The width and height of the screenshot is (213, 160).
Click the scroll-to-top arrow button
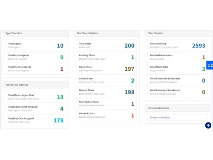point(208,125)
